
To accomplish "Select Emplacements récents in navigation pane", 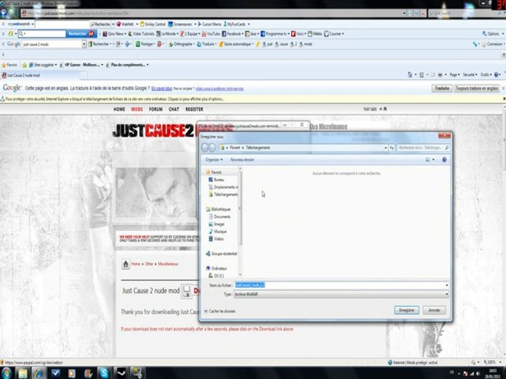I will 223,187.
